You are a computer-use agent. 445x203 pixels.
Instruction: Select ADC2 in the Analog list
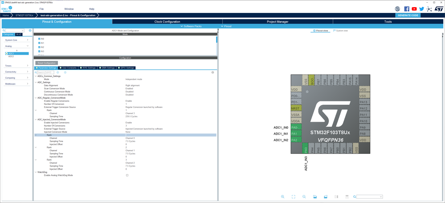(x=11, y=56)
